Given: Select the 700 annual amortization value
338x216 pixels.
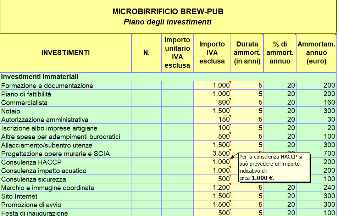Looking at the screenshot, I should pos(323,154).
